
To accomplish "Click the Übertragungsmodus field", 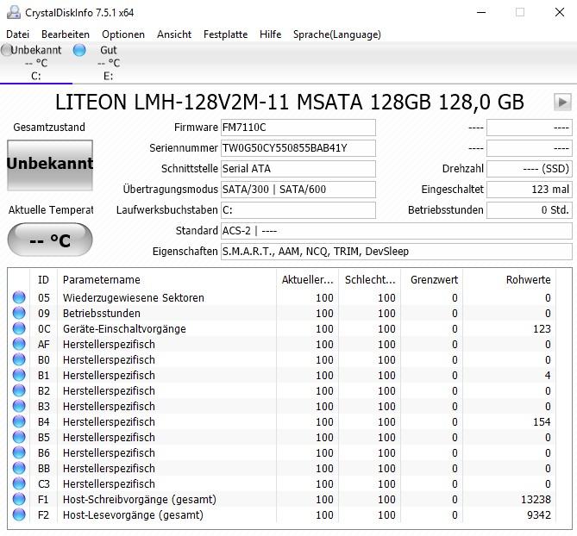I will (298, 190).
